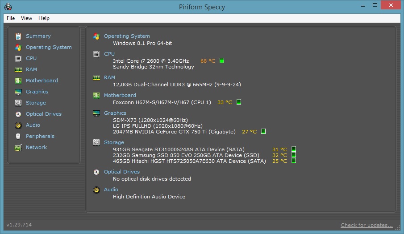This screenshot has width=404, height=234.
Task: Click the Windows flag icon in summary pane
Action: [x=96, y=36]
